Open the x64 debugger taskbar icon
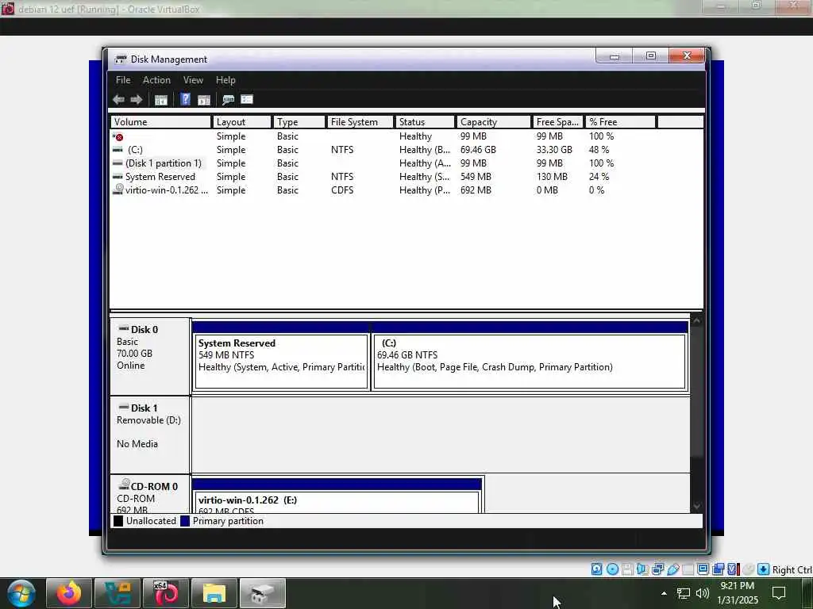This screenshot has height=609, width=813. tap(166, 593)
